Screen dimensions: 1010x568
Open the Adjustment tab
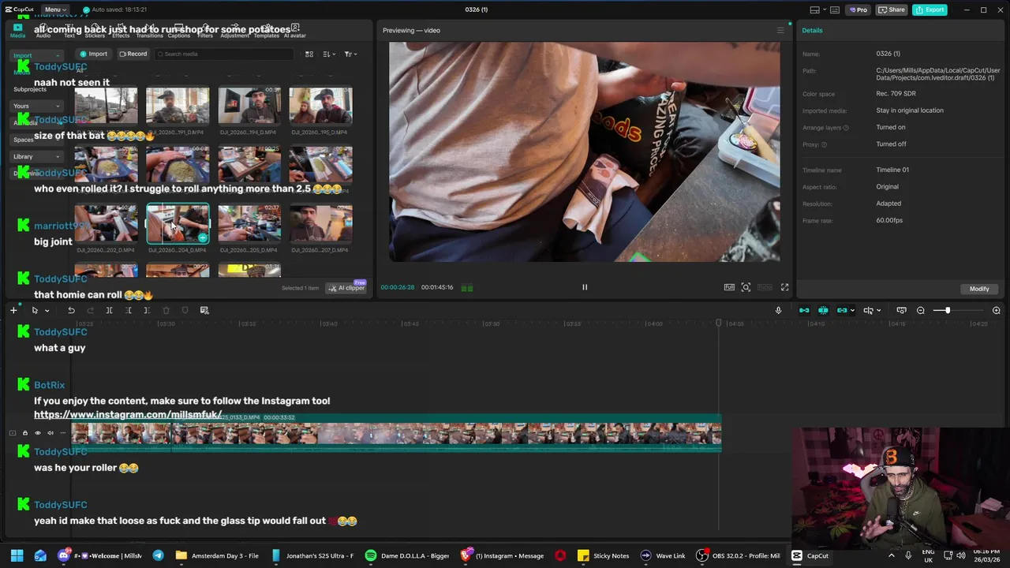click(x=234, y=32)
